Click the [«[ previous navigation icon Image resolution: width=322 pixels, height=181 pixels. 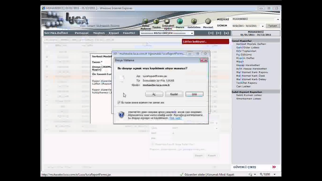point(211,33)
